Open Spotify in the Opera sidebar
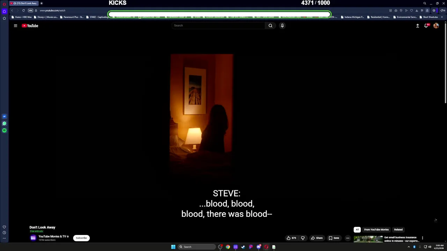Image resolution: width=447 pixels, height=251 pixels. pos(4,130)
